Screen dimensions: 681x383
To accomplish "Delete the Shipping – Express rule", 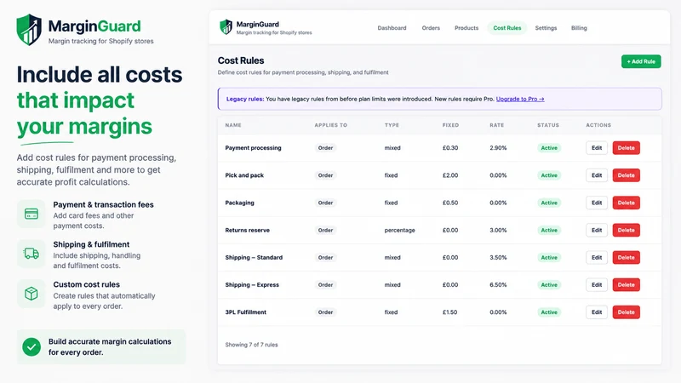I will tap(626, 285).
